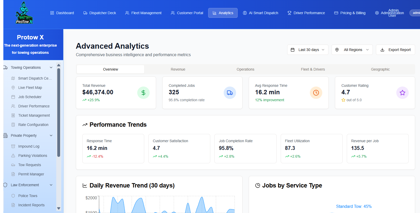This screenshot has height=213, width=420.
Task: Click the purple star Customer Rating icon
Action: click(402, 93)
